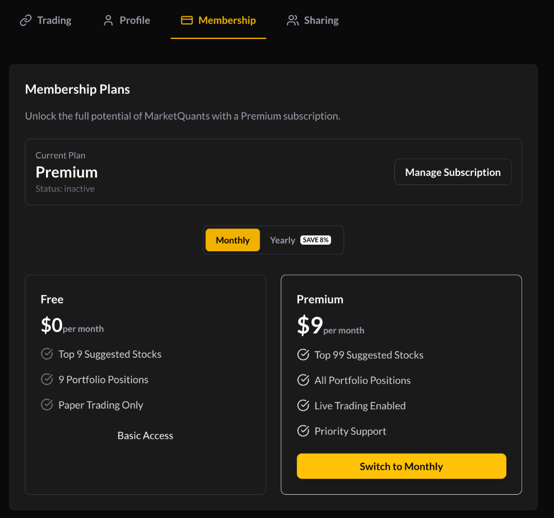Click the Switch to Monthly button
554x518 pixels.
(401, 466)
